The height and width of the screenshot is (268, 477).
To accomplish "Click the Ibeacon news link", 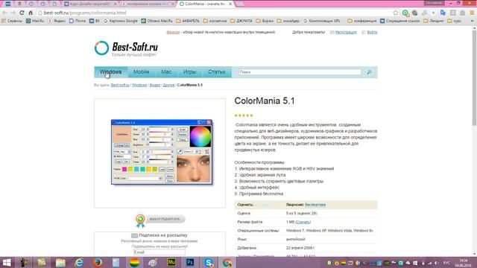I will tap(173, 32).
